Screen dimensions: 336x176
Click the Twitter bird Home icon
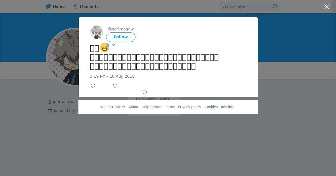click(x=48, y=6)
